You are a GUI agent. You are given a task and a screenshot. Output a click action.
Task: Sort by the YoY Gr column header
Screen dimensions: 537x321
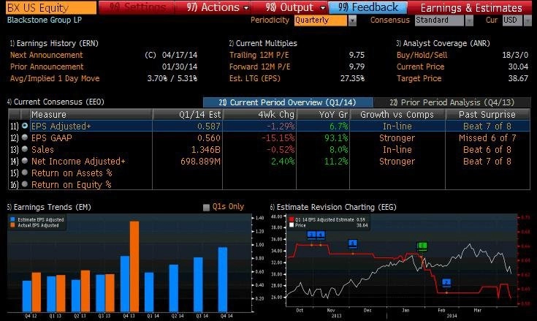coord(323,114)
